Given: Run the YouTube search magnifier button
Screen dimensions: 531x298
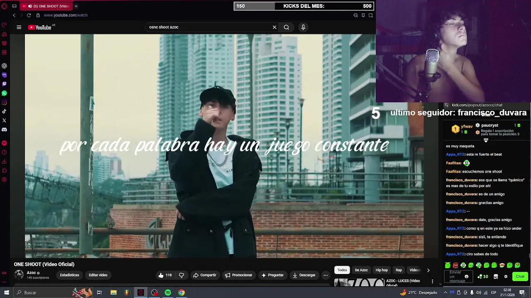Looking at the screenshot, I should [286, 27].
